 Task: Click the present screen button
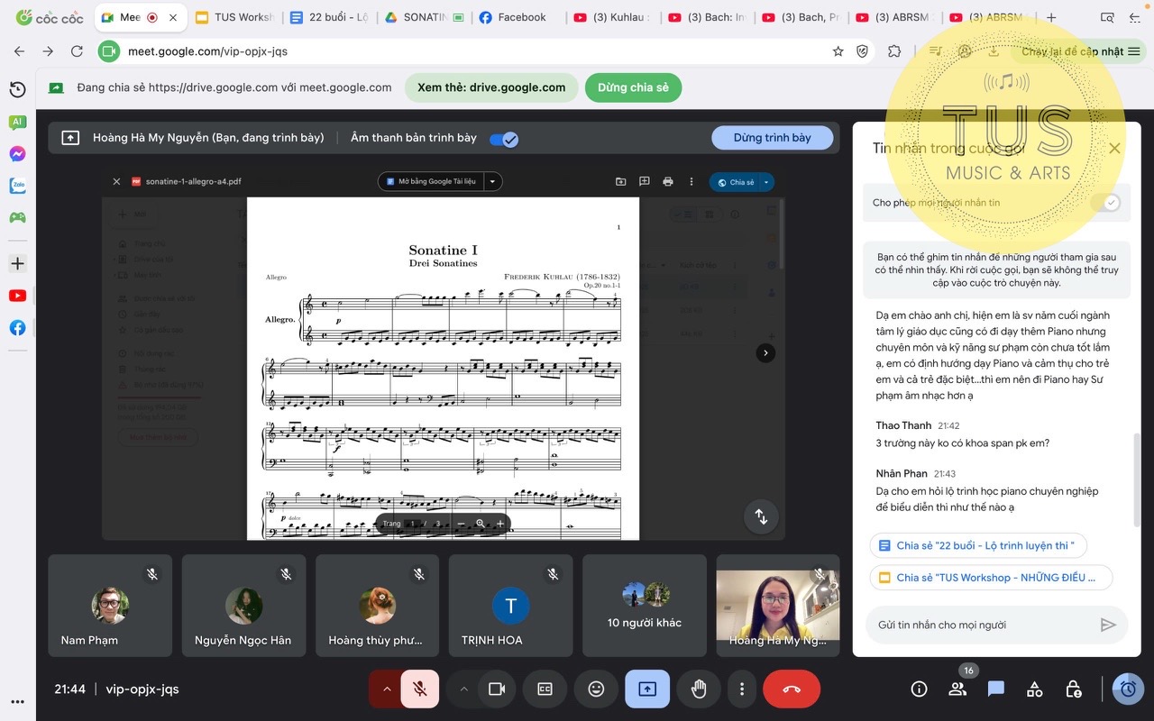click(x=647, y=689)
